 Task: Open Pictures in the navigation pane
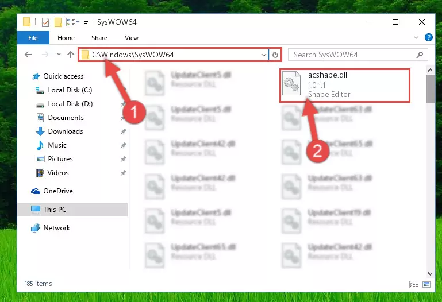click(60, 159)
